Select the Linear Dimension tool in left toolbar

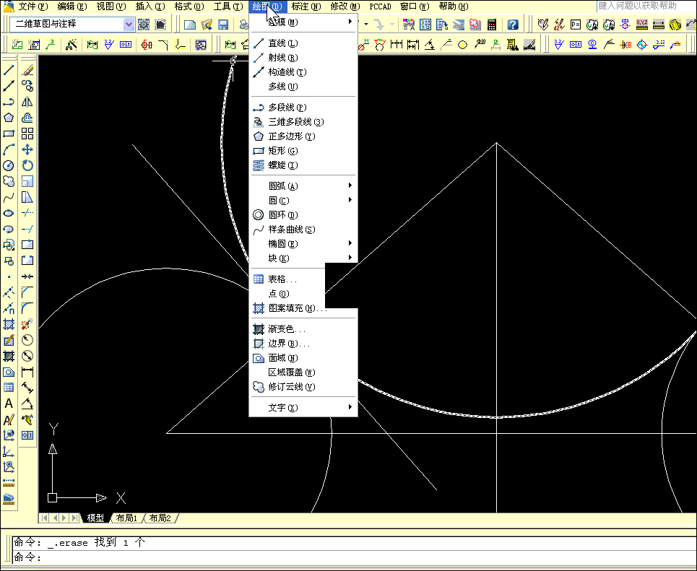click(27, 372)
